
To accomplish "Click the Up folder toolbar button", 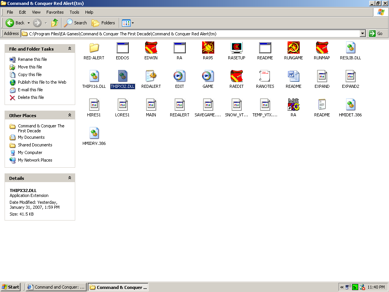I will 55,23.
